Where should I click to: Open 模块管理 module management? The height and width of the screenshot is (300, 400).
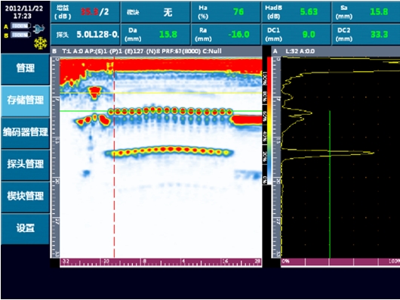(25, 196)
